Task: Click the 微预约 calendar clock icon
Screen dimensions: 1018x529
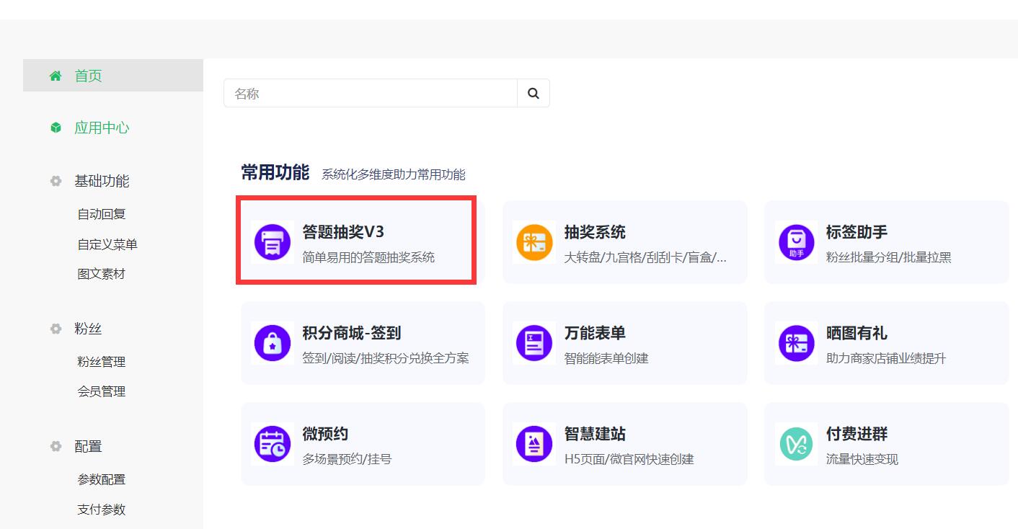Action: (273, 444)
